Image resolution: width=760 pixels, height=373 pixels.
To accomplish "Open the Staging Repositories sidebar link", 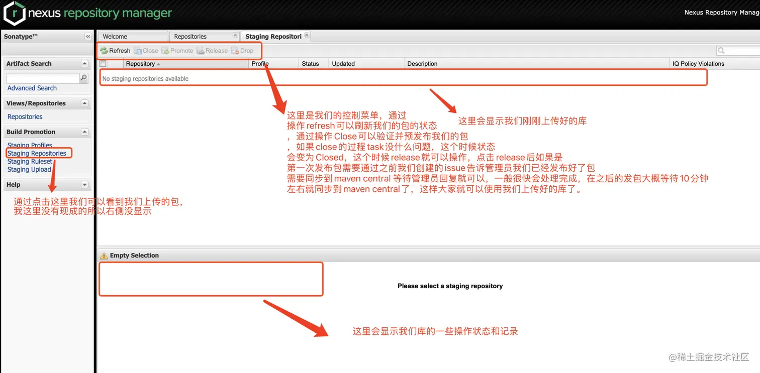I will point(37,153).
